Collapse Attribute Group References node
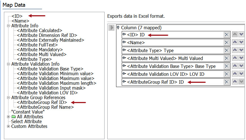This screenshot has width=246, height=140. tap(8, 97)
